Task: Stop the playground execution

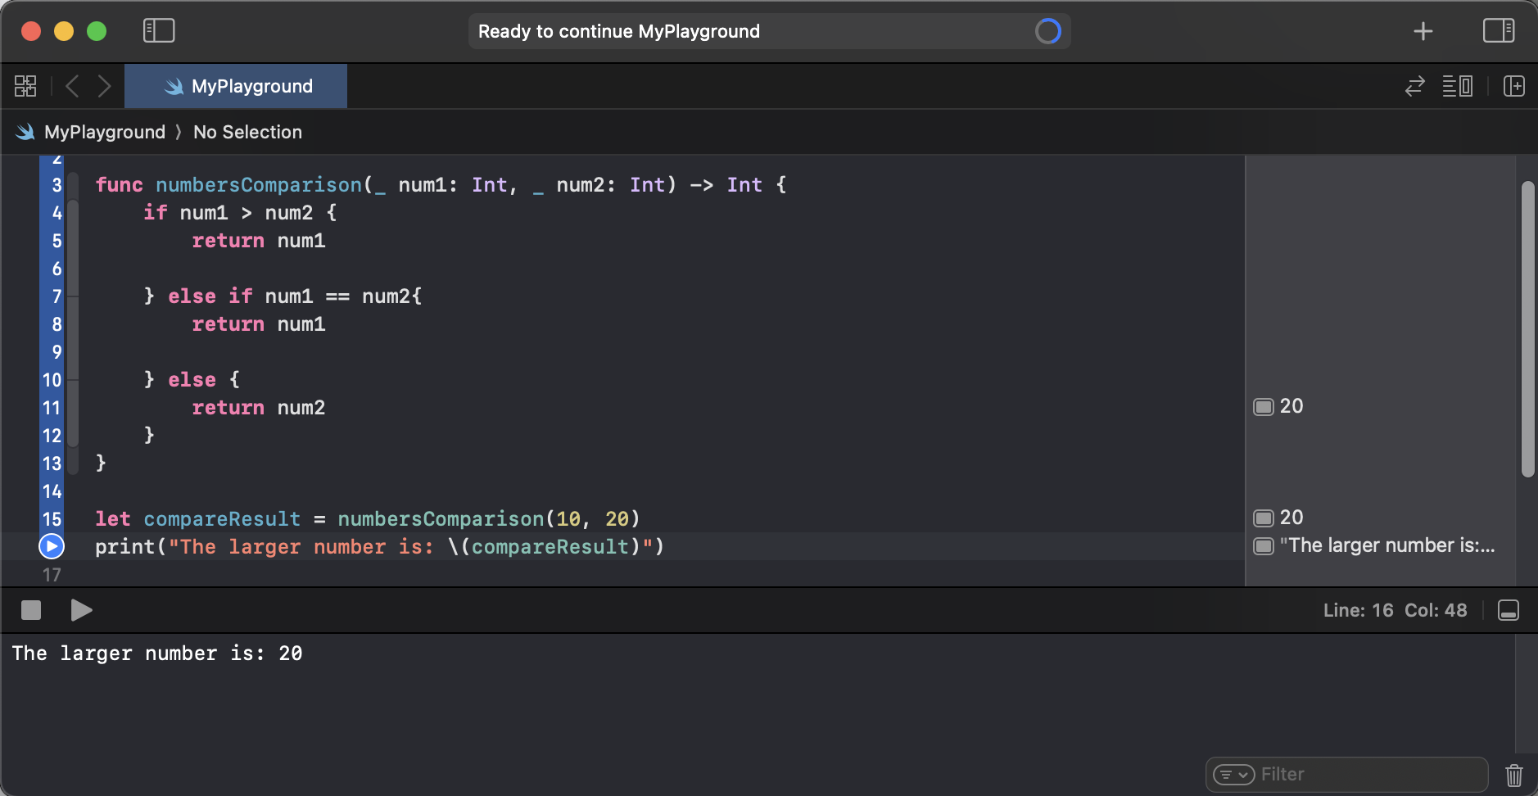Action: point(31,610)
